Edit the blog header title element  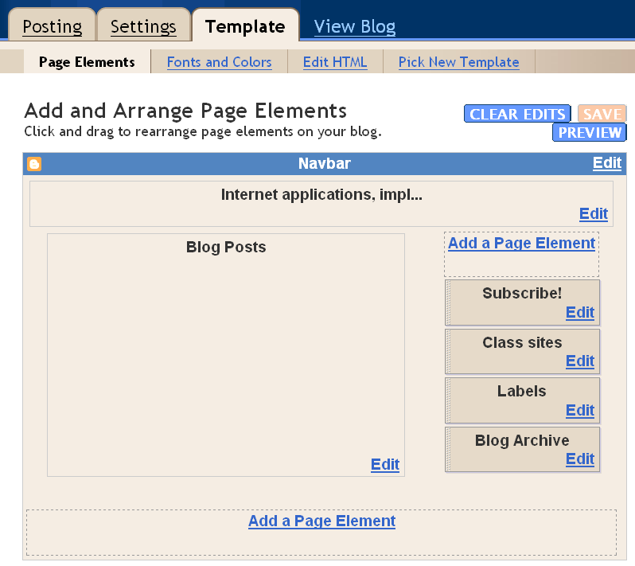[594, 213]
